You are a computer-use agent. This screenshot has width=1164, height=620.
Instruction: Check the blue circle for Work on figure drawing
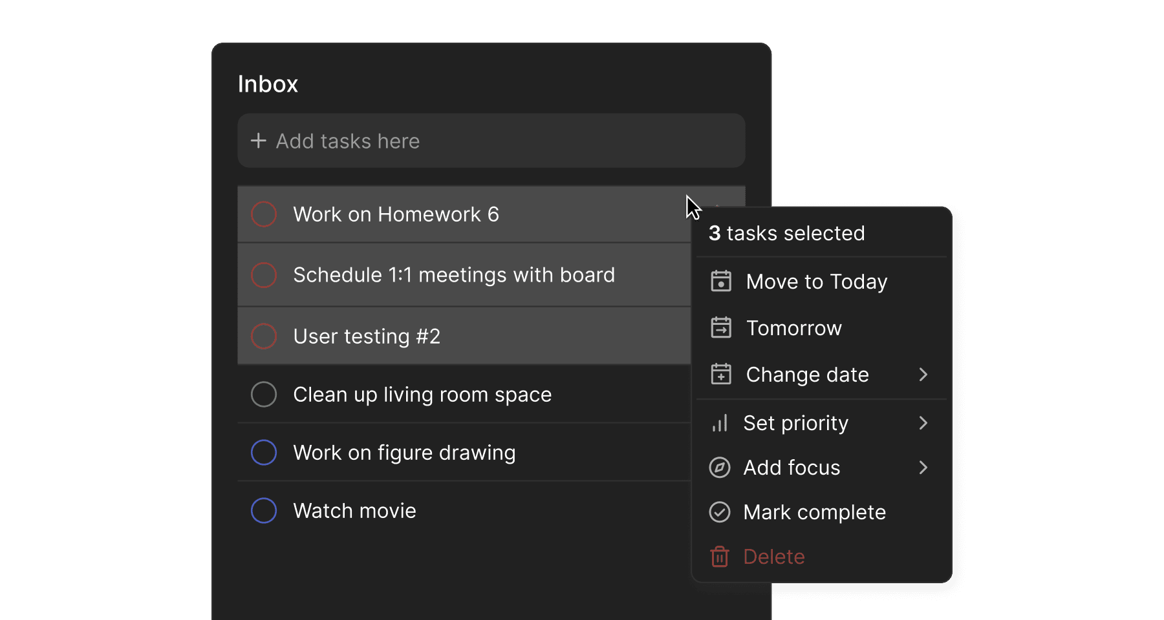[264, 453]
